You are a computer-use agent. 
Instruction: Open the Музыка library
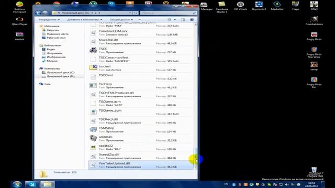(x=52, y=61)
